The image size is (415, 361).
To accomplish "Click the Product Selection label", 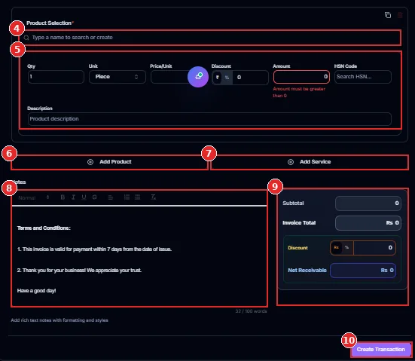I will 49,23.
